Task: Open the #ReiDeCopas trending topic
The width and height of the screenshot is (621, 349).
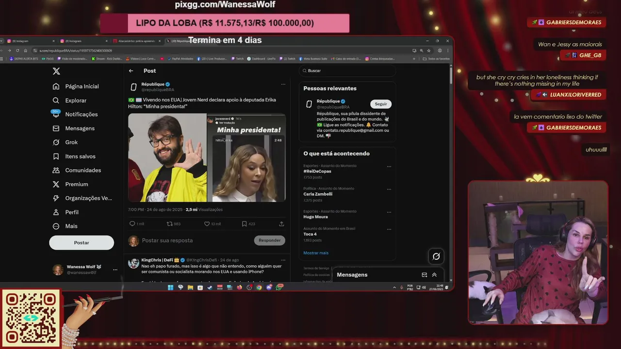Action: [317, 171]
